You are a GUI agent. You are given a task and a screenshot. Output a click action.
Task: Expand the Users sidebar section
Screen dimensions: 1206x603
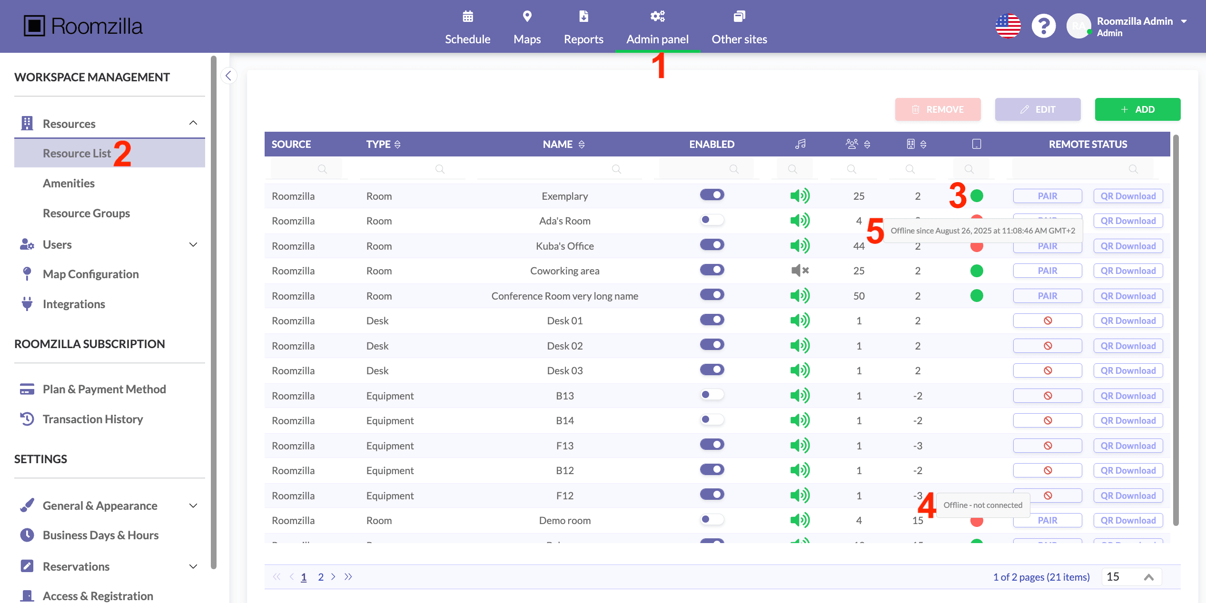click(193, 244)
